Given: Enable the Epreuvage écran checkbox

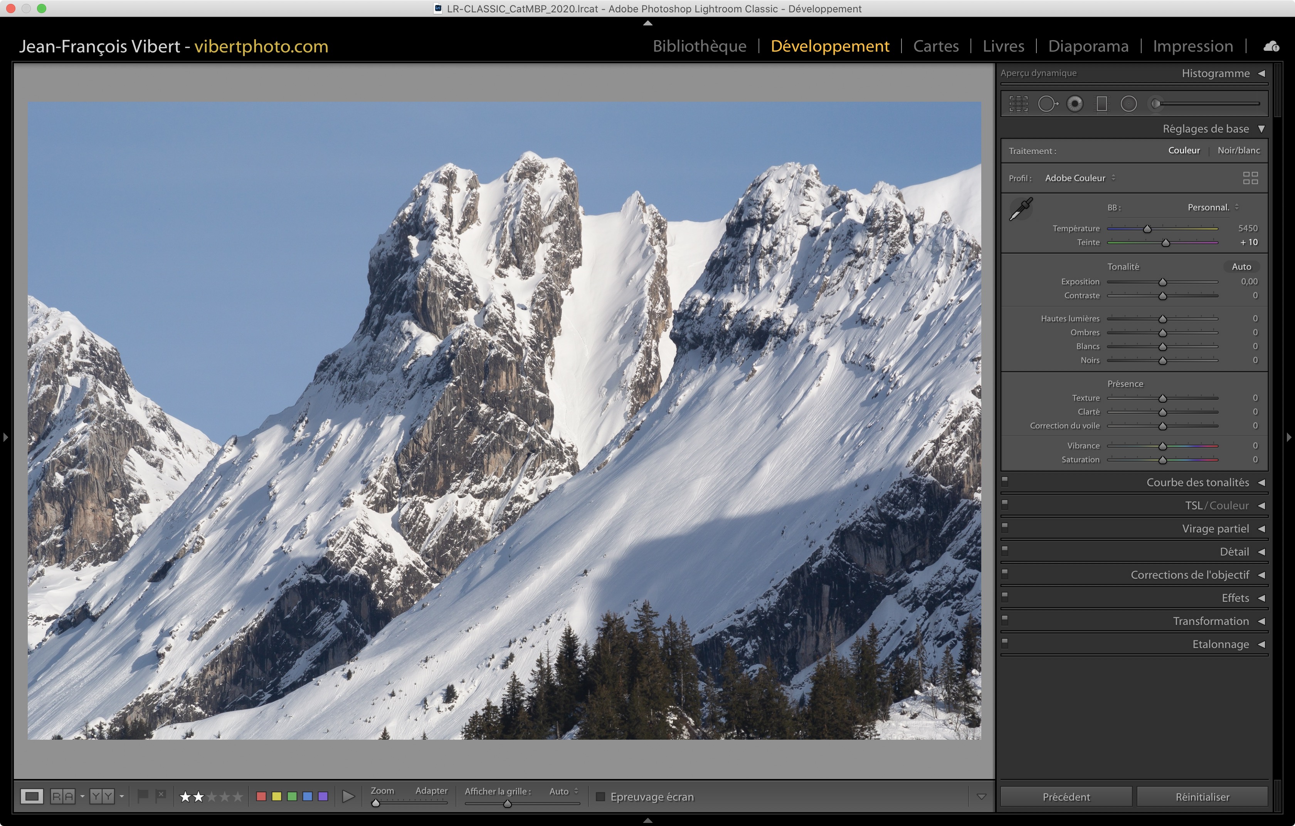Looking at the screenshot, I should tap(601, 796).
